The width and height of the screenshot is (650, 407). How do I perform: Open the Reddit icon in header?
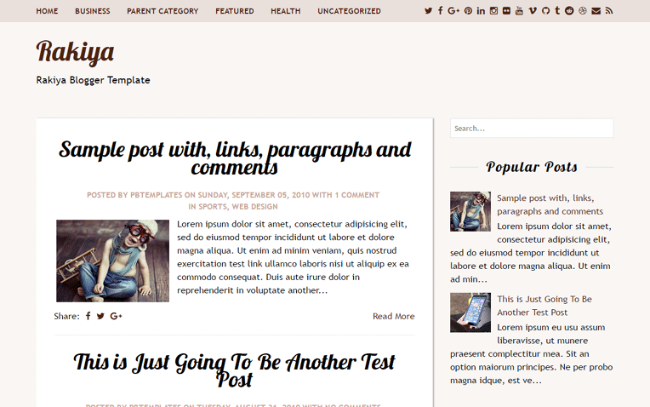[569, 11]
